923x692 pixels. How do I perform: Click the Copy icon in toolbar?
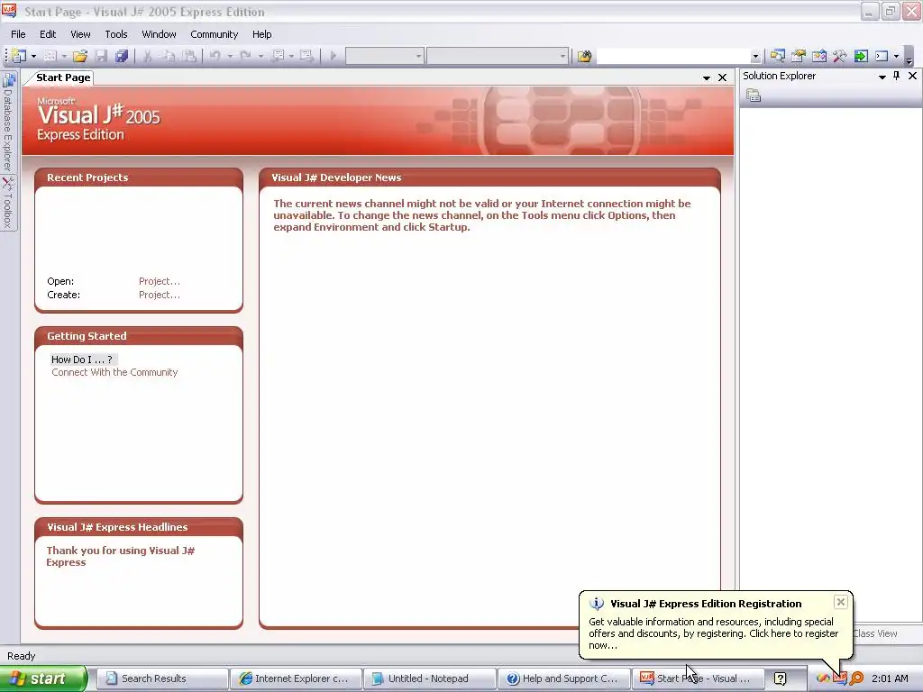[169, 56]
